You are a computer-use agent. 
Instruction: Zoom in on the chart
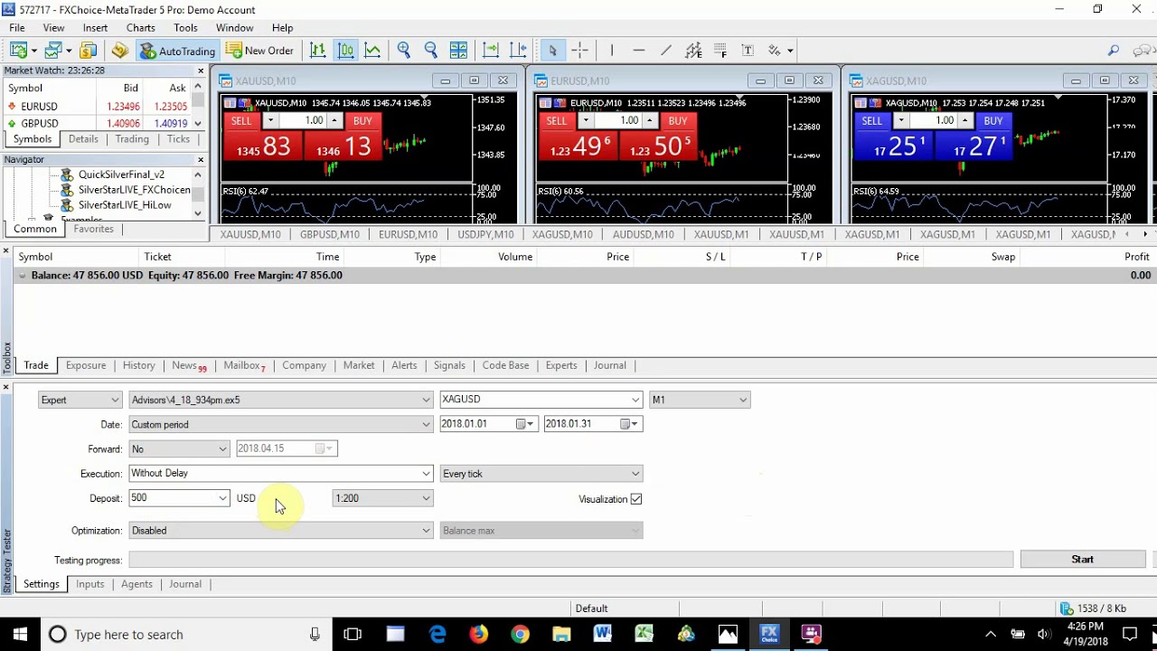click(x=404, y=51)
